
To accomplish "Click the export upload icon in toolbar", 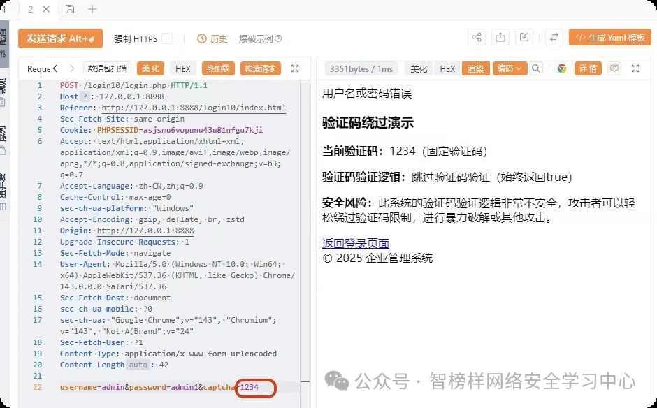I will (x=500, y=37).
